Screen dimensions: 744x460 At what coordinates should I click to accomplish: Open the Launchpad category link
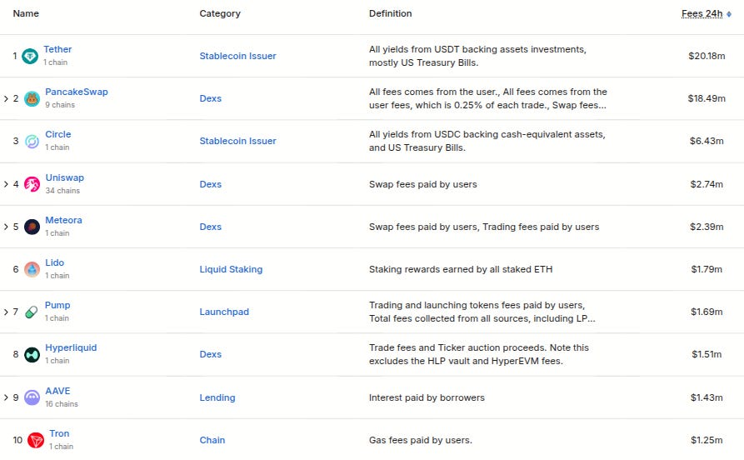[224, 312]
